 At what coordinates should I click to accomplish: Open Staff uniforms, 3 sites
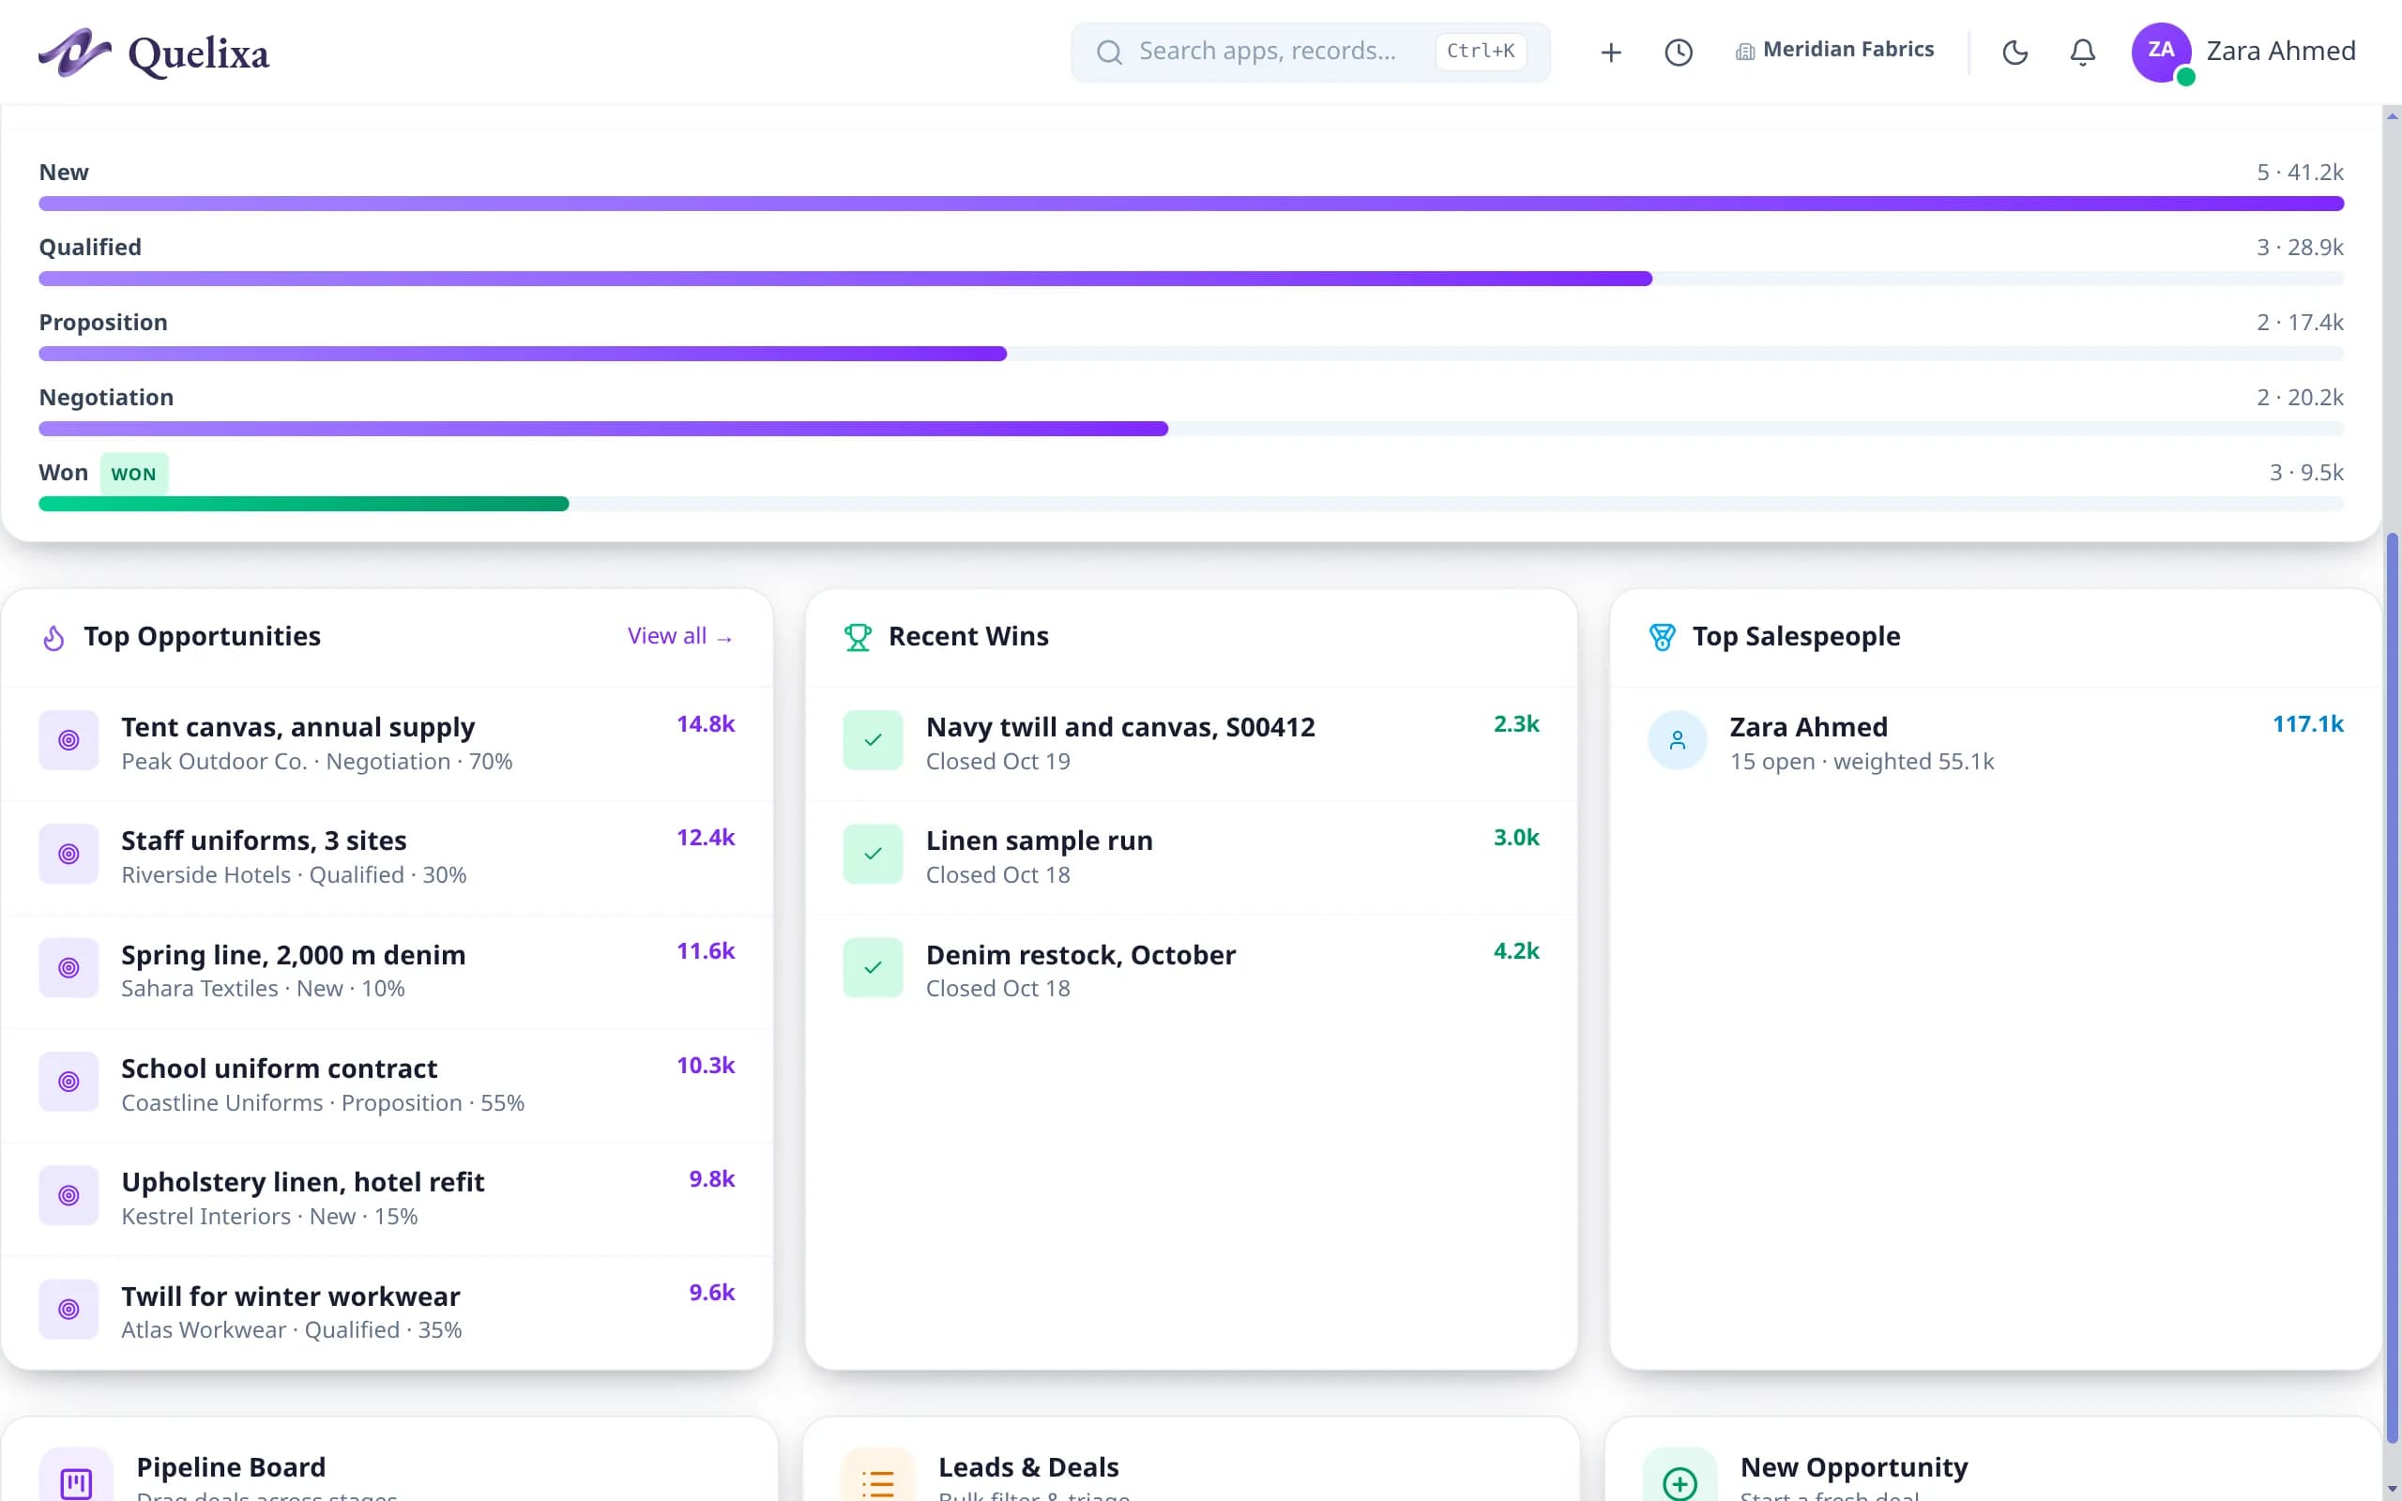tap(388, 857)
